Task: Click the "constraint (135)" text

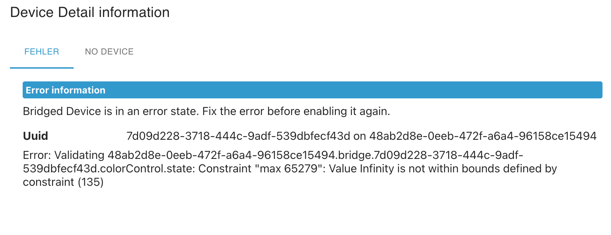Action: (63, 182)
